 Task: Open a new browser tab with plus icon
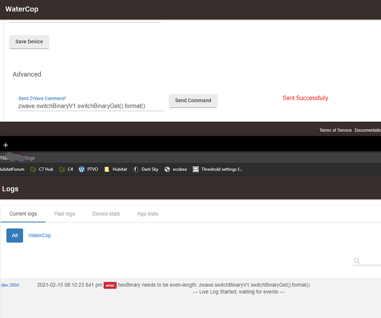coord(6,145)
